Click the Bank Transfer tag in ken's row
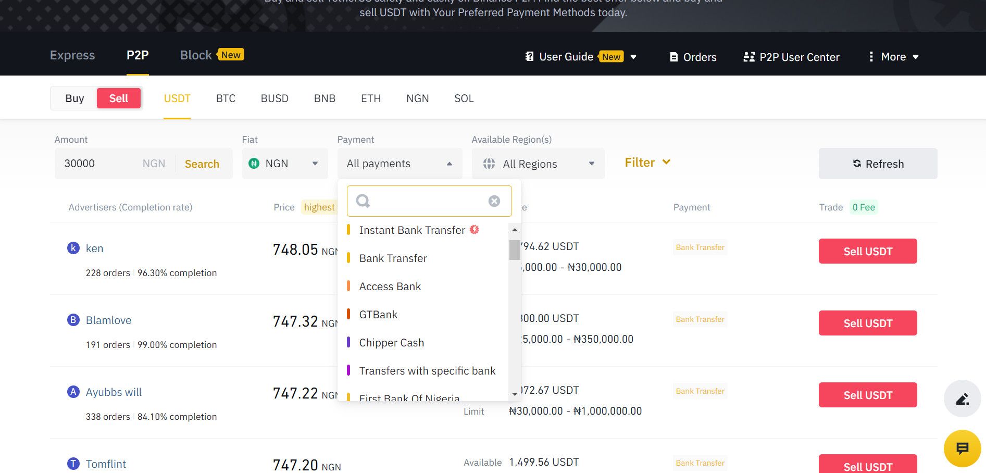Image resolution: width=986 pixels, height=473 pixels. click(x=700, y=247)
